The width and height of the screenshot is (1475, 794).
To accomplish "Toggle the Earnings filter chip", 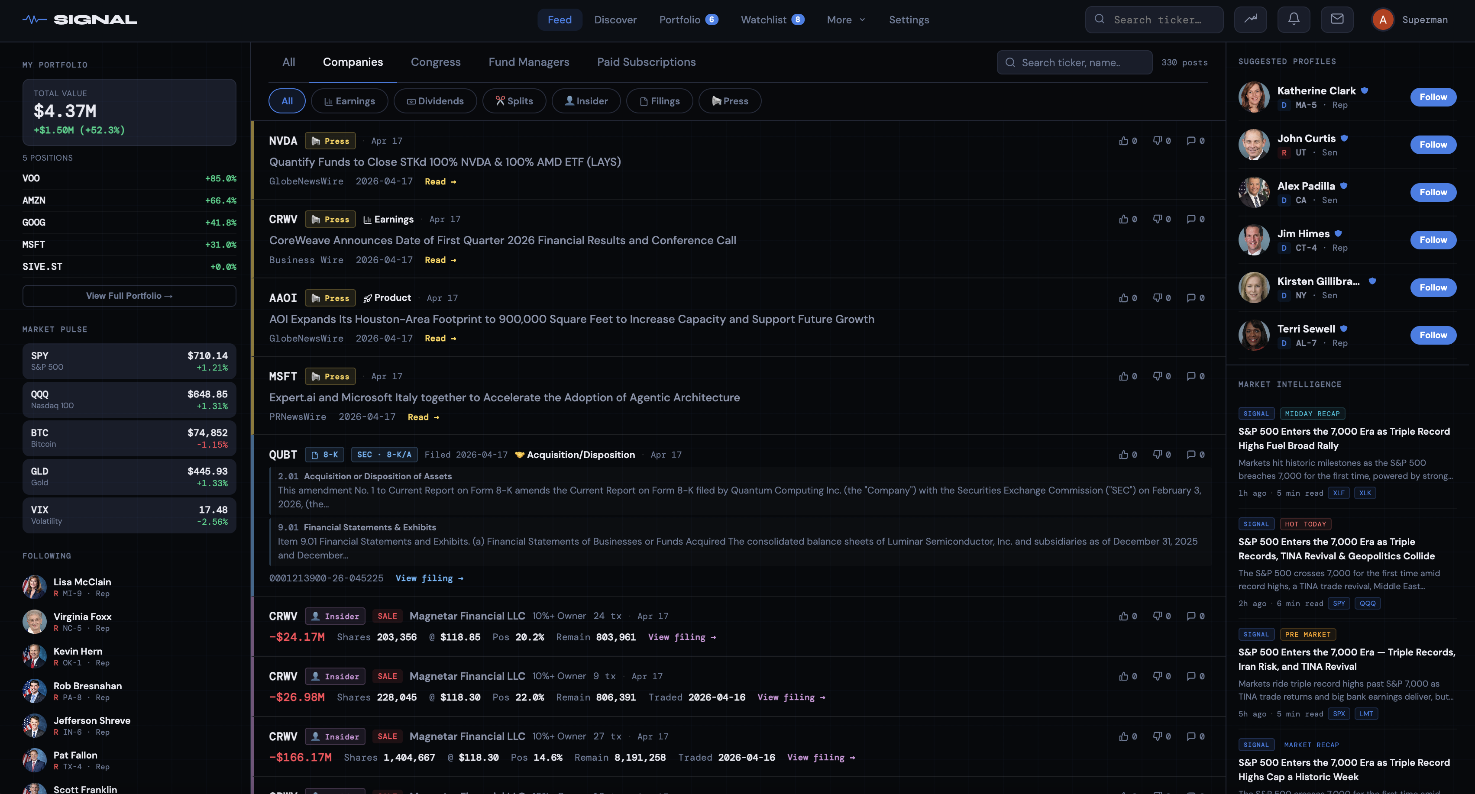I will (349, 101).
